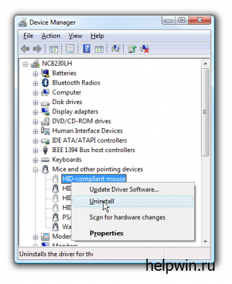Viewport: 232px width, 284px height.
Task: Open the Help question mark toolbar icon
Action: coord(87,49)
